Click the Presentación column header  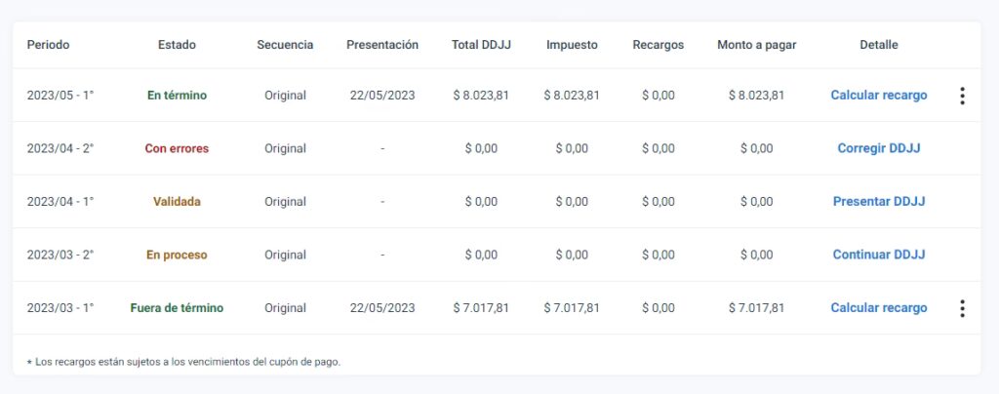pos(382,45)
